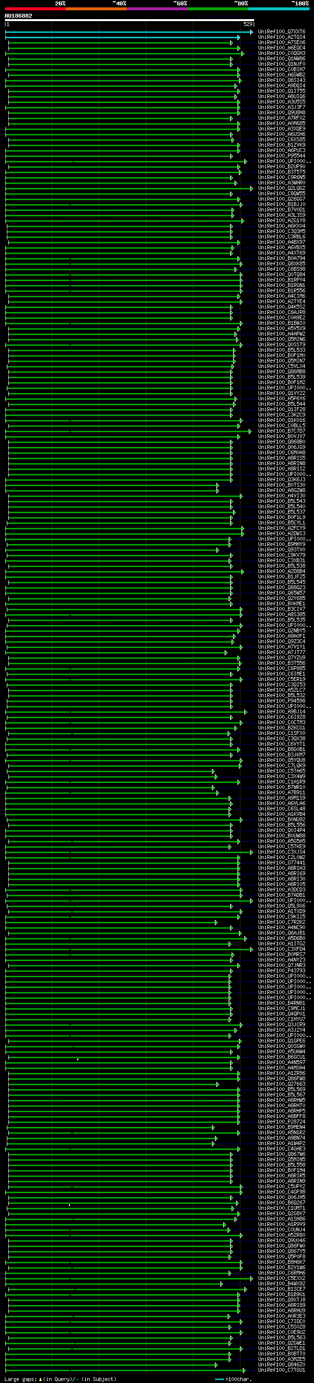Select hit label UniRef100_B1BWI0

[282, 323]
